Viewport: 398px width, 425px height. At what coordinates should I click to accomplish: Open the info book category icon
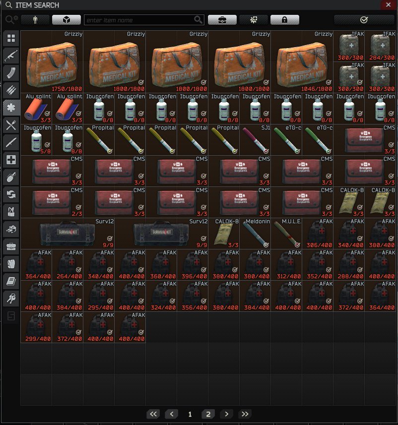tap(11, 281)
